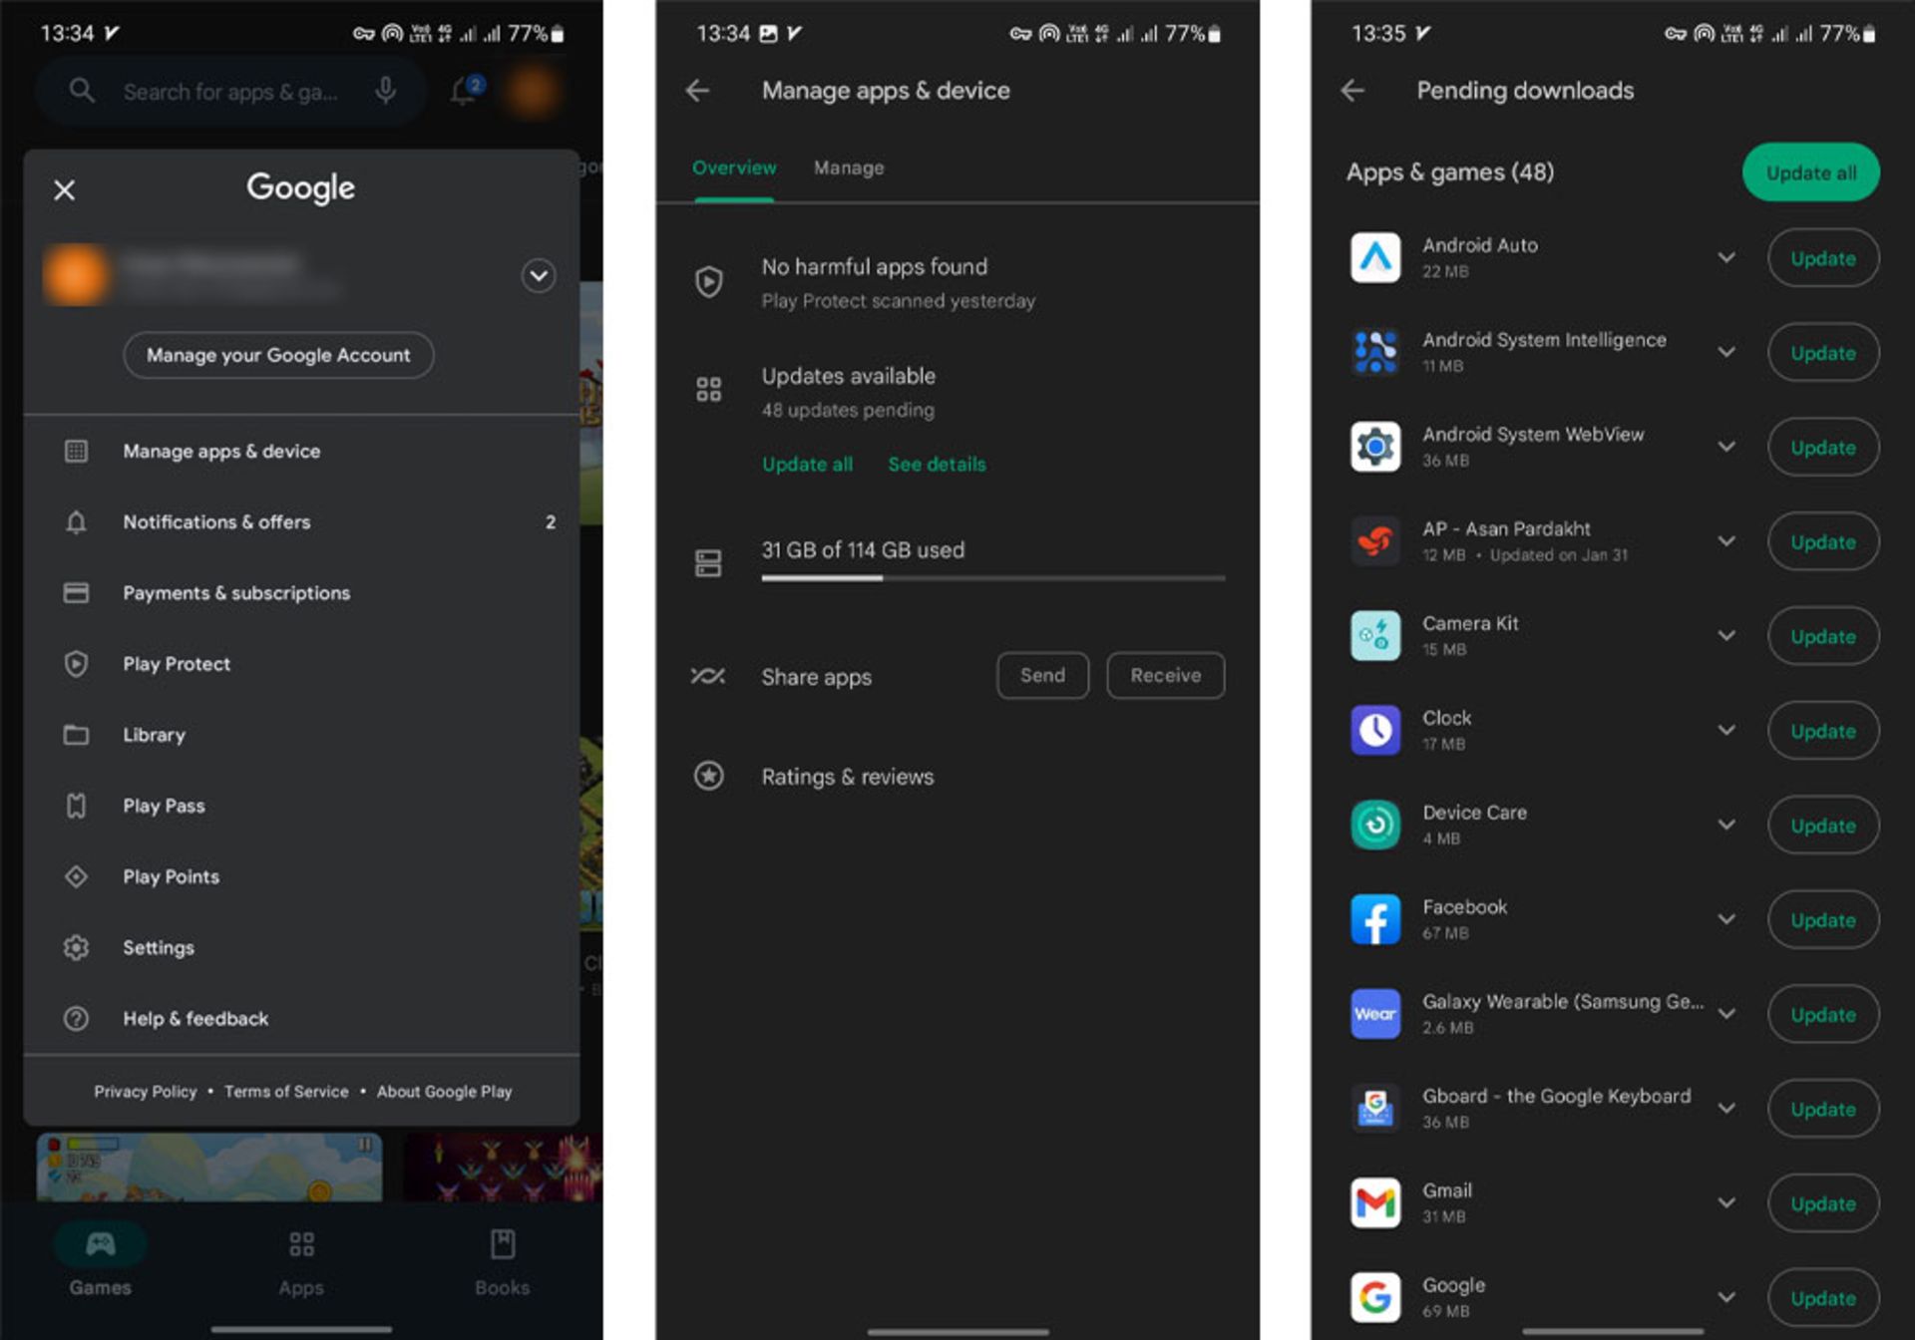Expand details for Camera Kit

pos(1726,636)
